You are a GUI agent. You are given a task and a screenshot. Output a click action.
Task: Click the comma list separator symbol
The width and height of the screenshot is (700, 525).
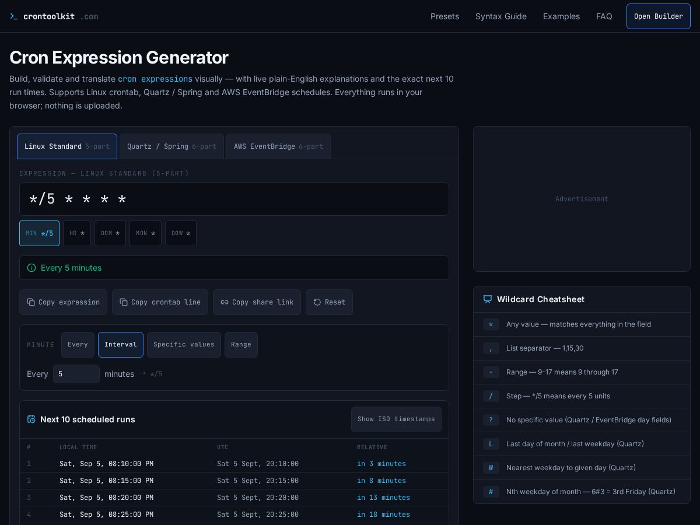tap(491, 348)
